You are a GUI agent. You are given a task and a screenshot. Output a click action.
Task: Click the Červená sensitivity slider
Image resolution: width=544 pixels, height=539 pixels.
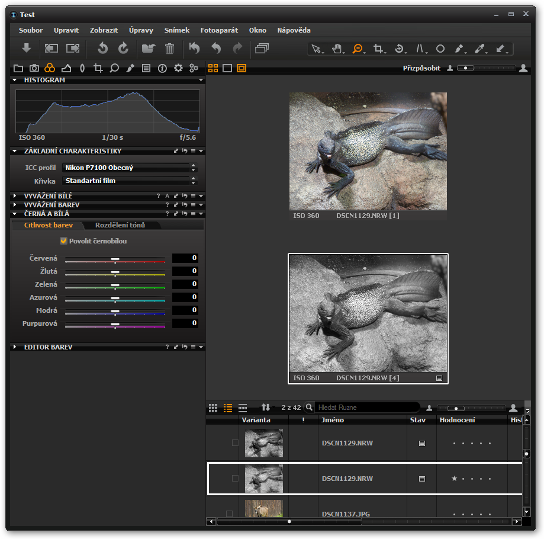tap(115, 259)
